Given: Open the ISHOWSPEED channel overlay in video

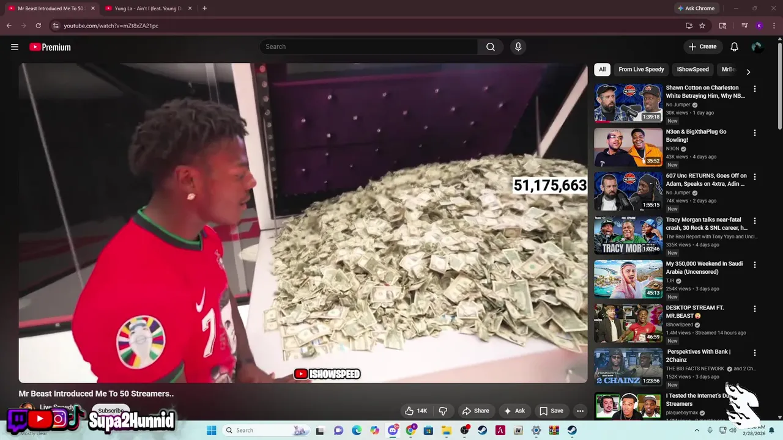Looking at the screenshot, I should (x=327, y=374).
